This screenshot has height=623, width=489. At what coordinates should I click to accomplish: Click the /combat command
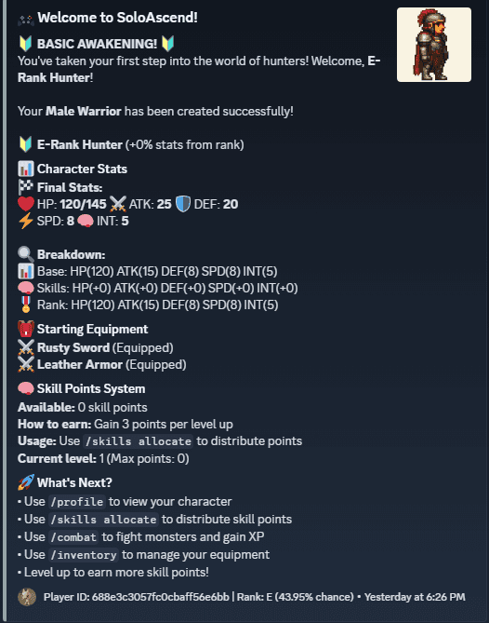click(x=73, y=537)
